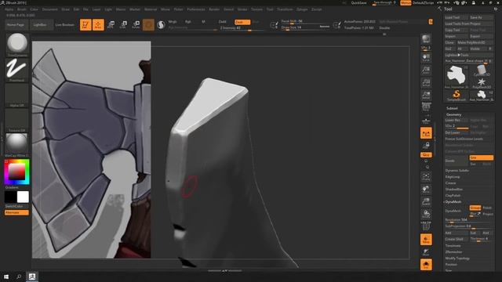Image resolution: width=502 pixels, height=282 pixels.
Task: Toggle DynaMesh Groups option
Action: [x=475, y=208]
